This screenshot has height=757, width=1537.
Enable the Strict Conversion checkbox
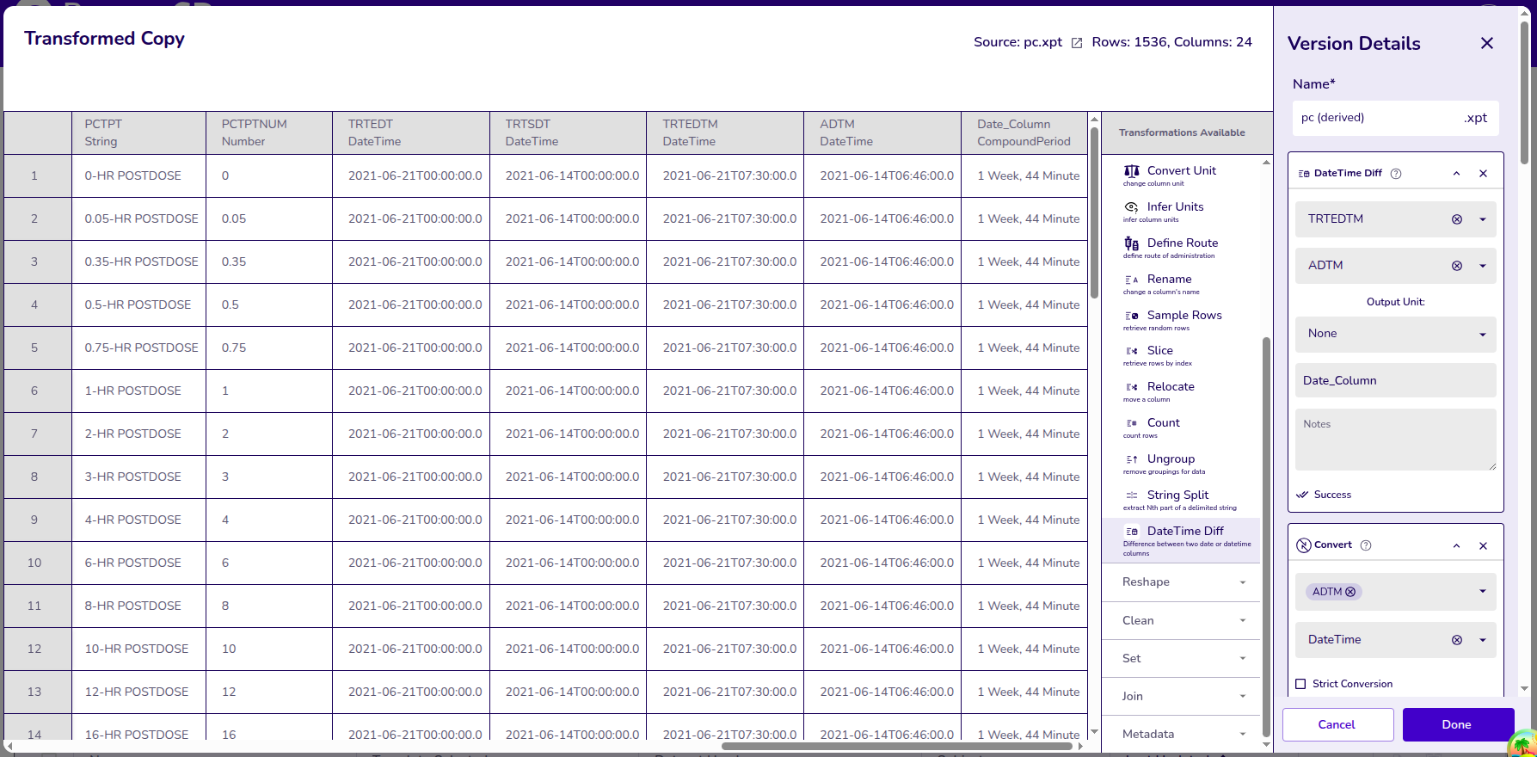coord(1300,684)
